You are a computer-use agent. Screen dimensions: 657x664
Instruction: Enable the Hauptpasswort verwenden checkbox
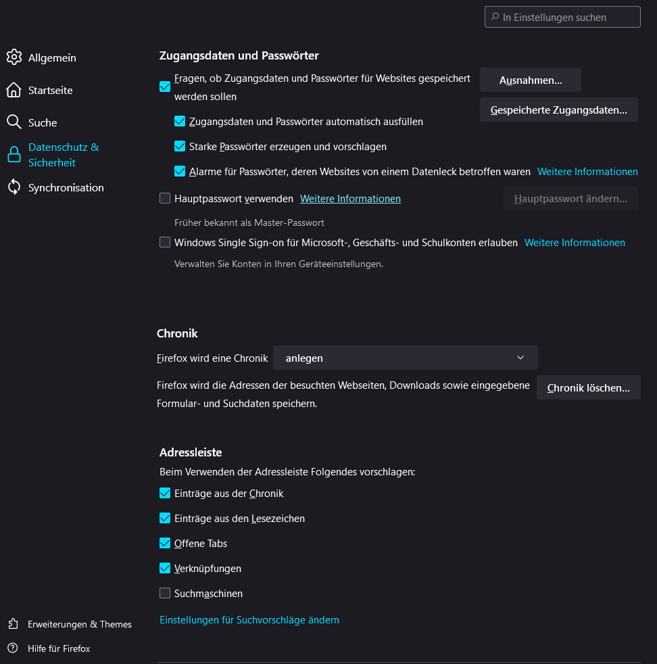[165, 199]
